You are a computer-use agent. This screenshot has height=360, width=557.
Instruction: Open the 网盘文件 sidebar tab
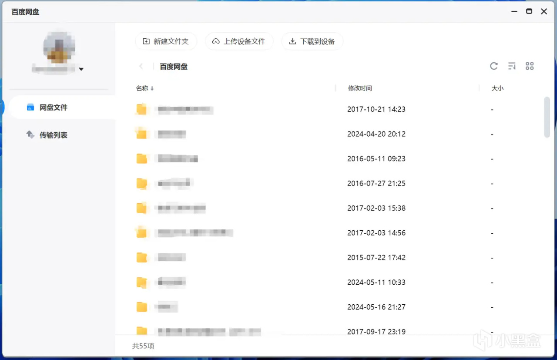62,107
